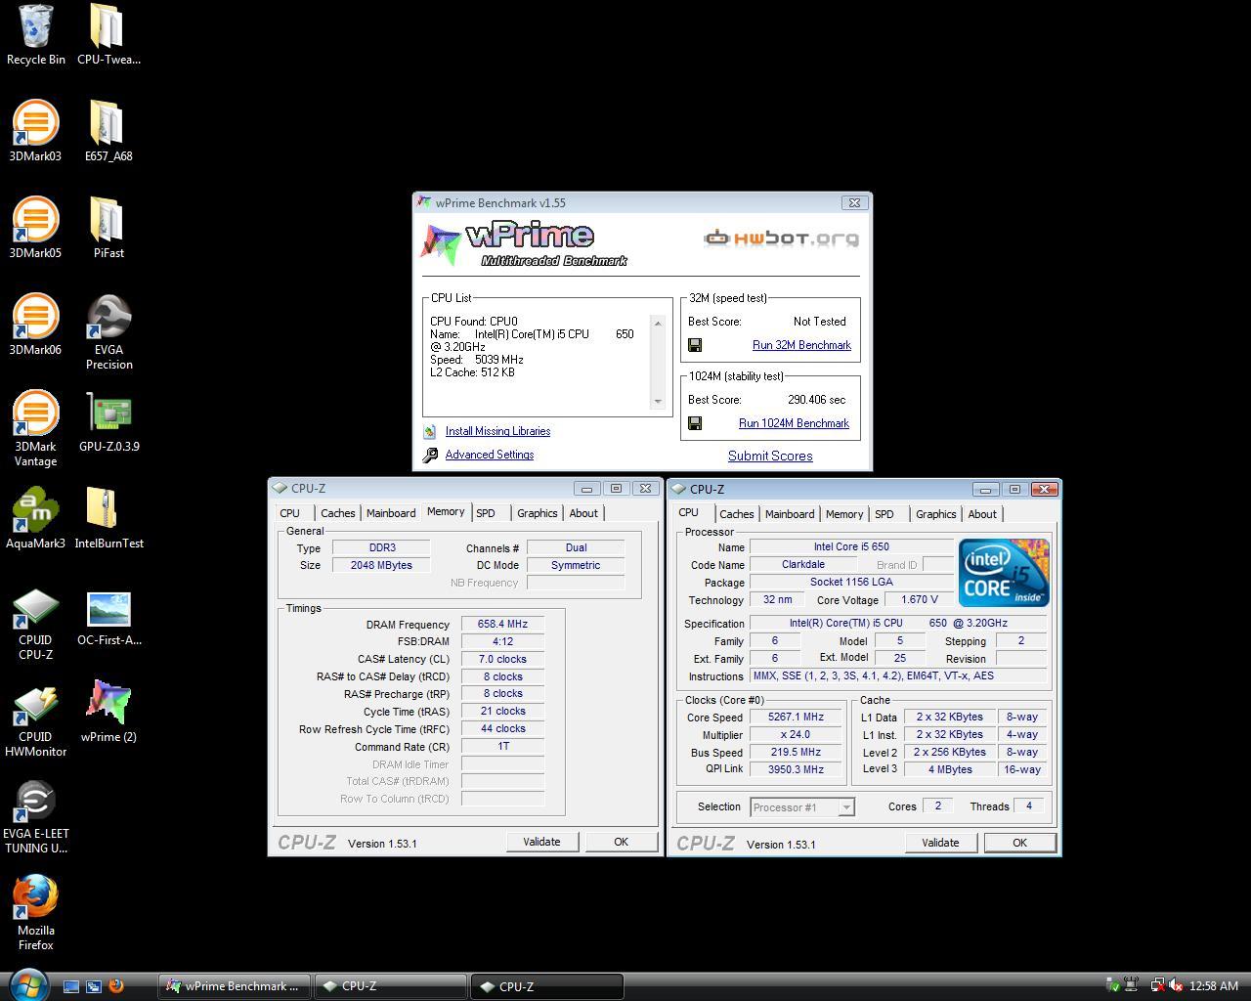Click the Advanced Settings wrench icon
1251x1001 pixels.
[x=430, y=455]
